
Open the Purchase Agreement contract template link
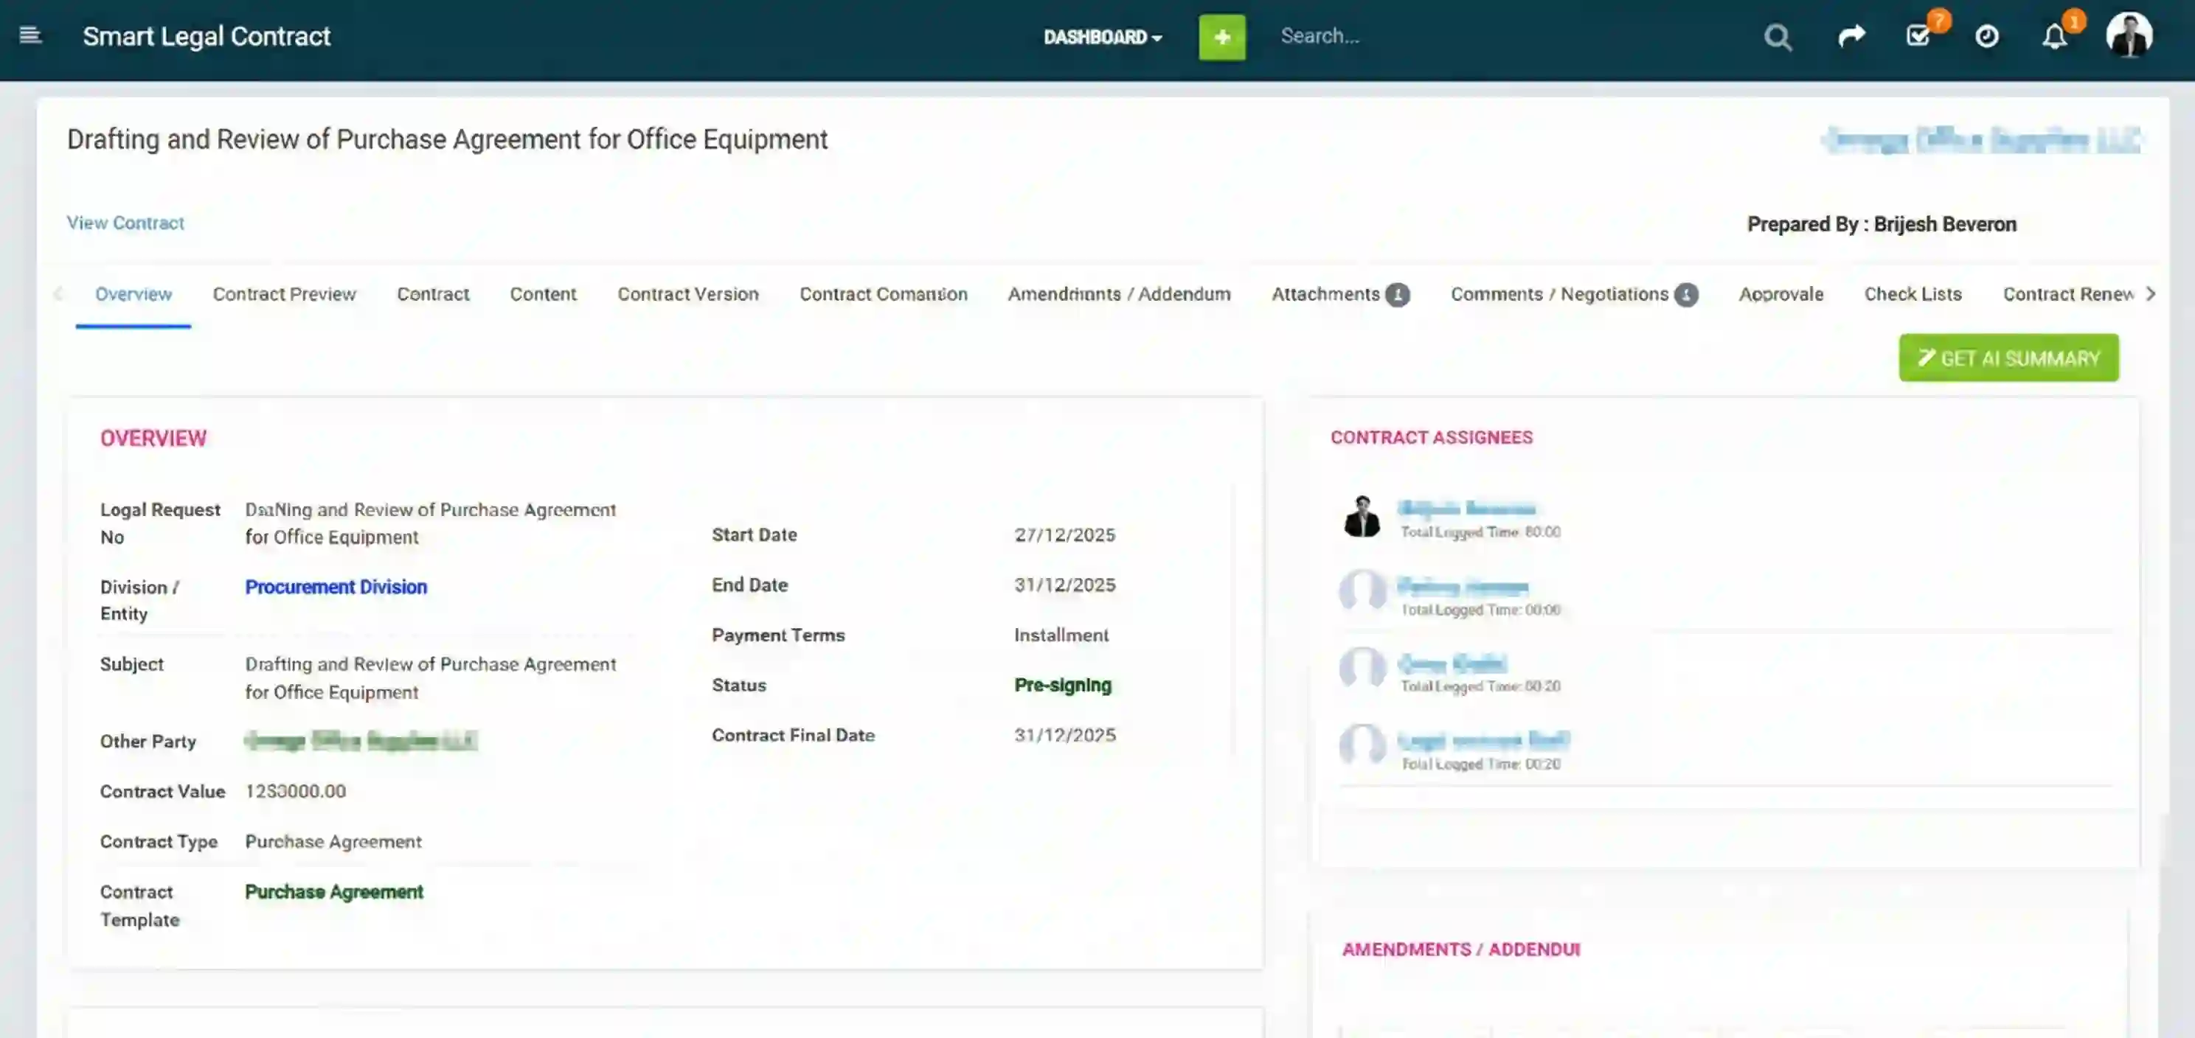tap(333, 891)
